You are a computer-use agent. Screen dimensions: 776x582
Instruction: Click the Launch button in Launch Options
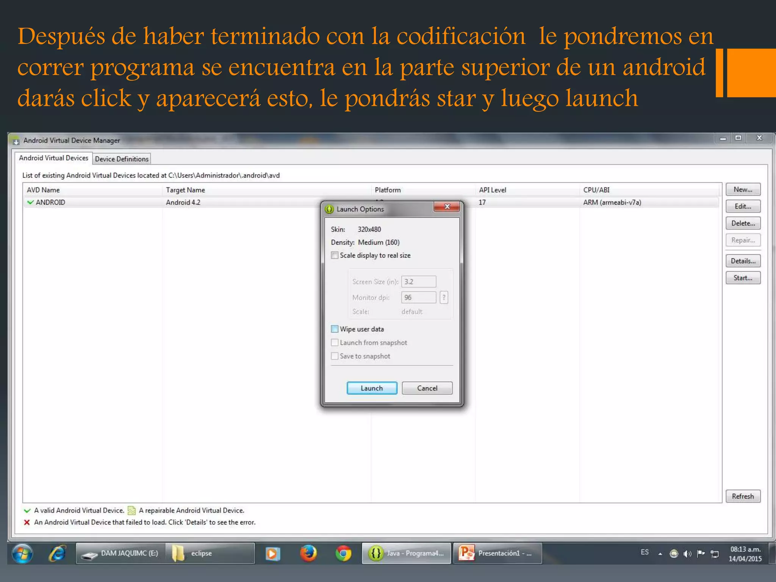pos(372,388)
